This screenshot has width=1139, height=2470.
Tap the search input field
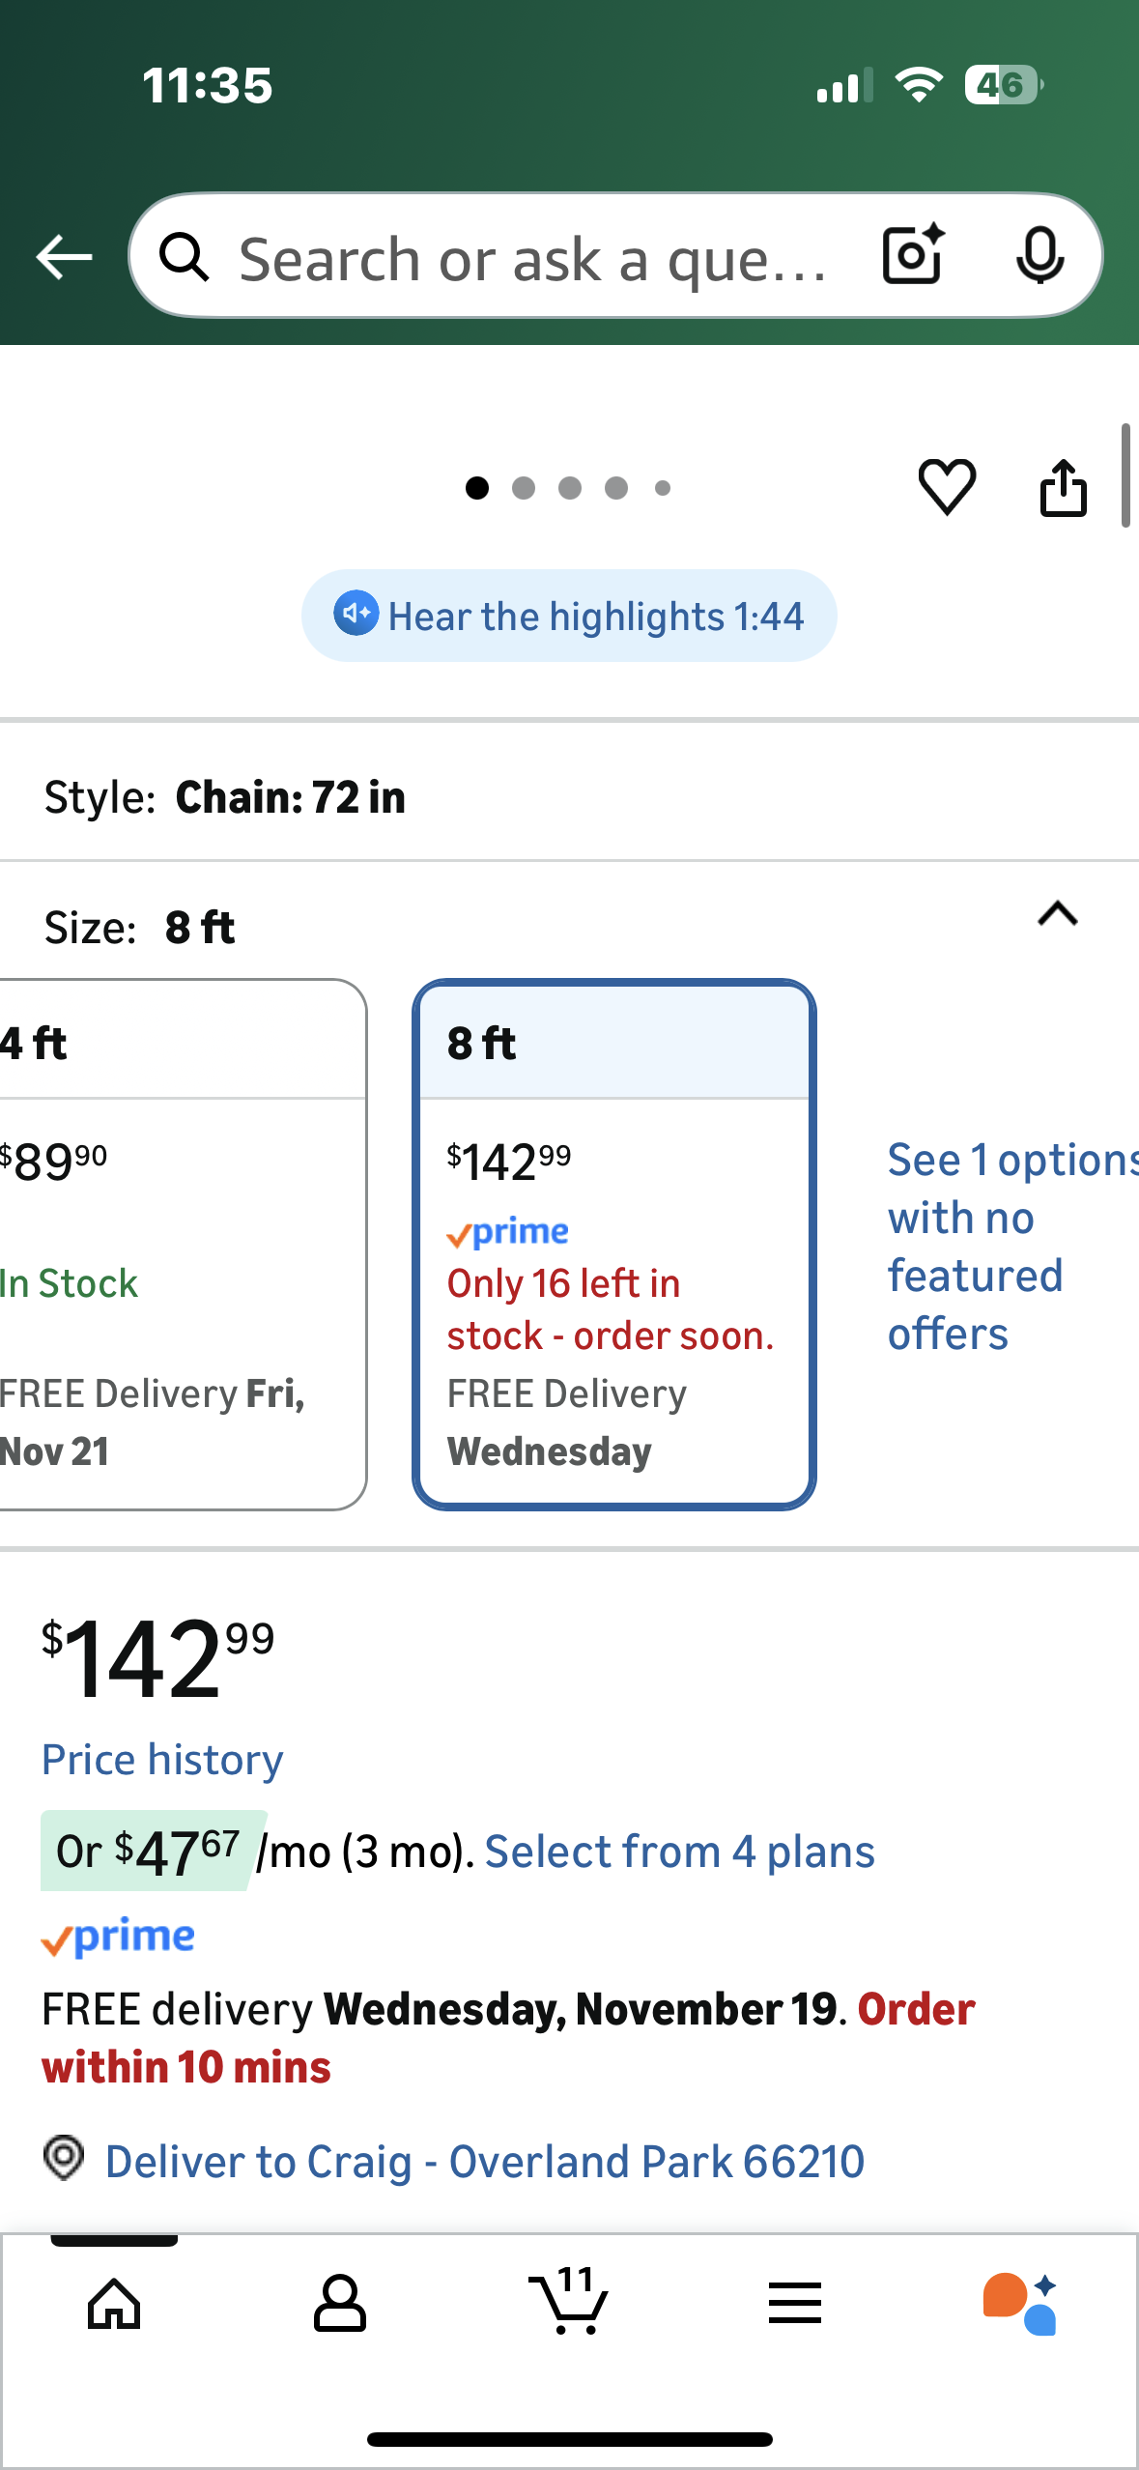point(531,258)
